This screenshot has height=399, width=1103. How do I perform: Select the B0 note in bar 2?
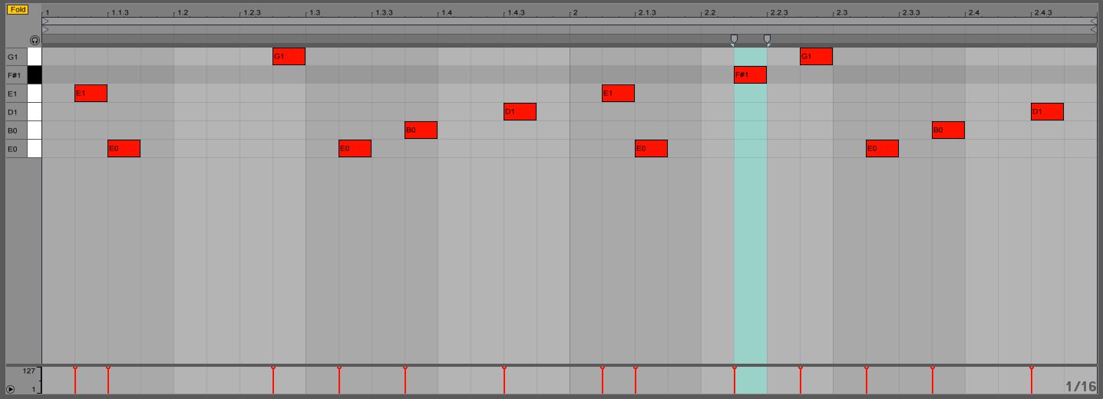(948, 130)
